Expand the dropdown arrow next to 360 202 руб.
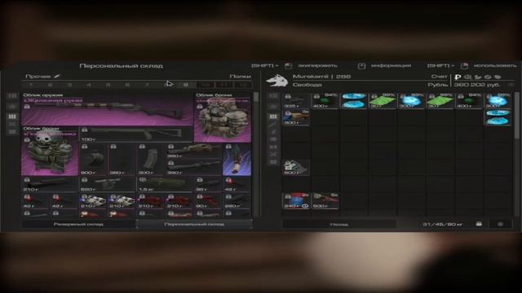Screen dimensions: 522x293 511,85
